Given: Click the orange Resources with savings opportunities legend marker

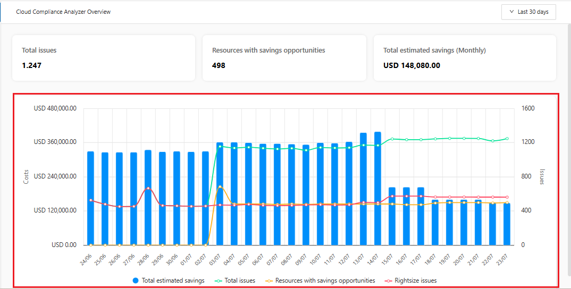Looking at the screenshot, I should (x=268, y=280).
